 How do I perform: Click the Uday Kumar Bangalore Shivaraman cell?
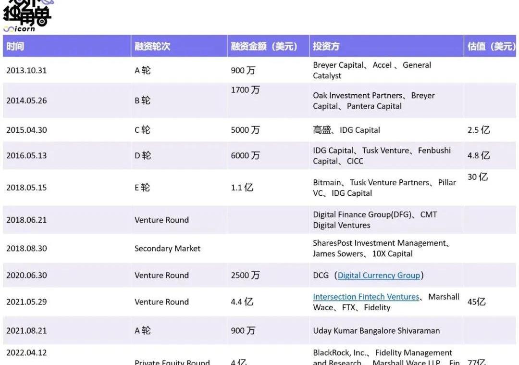376,331
